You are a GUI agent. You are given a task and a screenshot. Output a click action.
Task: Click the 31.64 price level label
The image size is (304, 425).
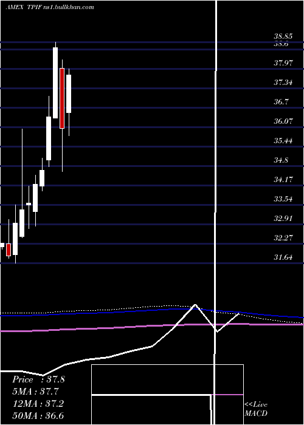pos(283,257)
